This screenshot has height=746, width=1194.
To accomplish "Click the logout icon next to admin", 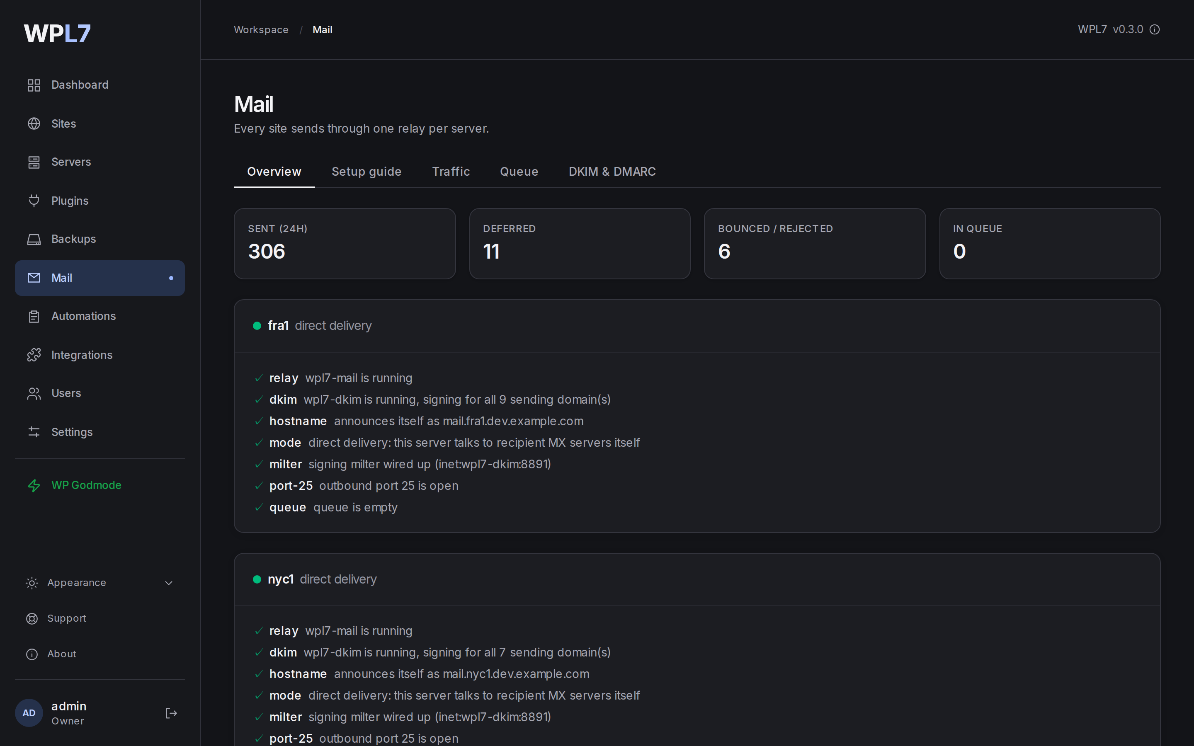I will 171,713.
